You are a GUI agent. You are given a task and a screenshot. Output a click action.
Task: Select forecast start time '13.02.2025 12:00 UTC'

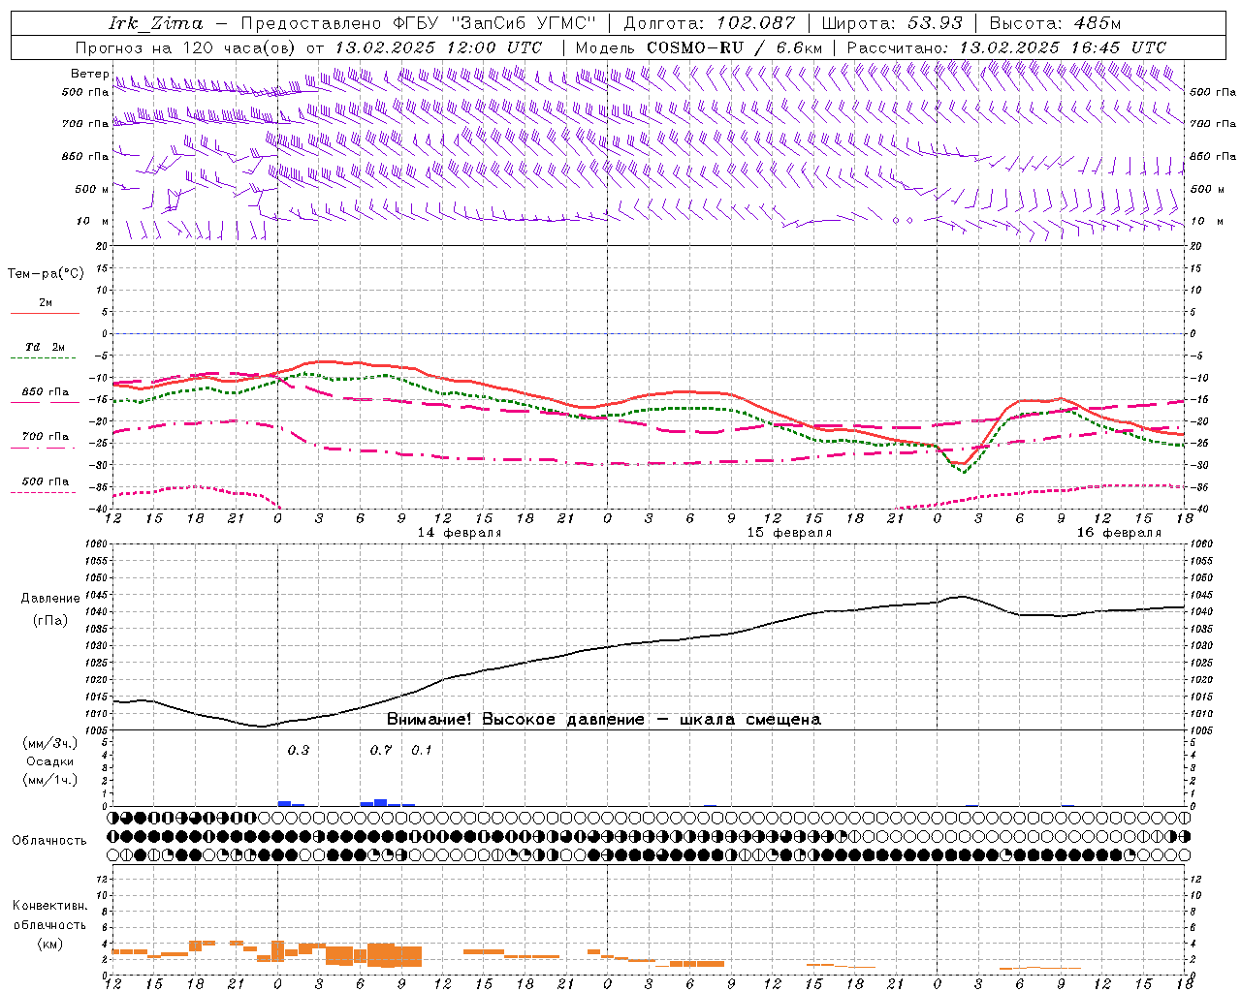coord(437,47)
